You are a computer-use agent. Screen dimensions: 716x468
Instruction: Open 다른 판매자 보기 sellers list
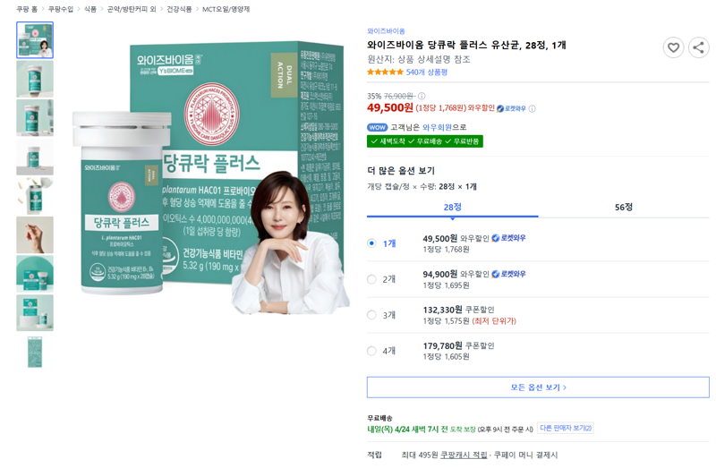point(566,429)
